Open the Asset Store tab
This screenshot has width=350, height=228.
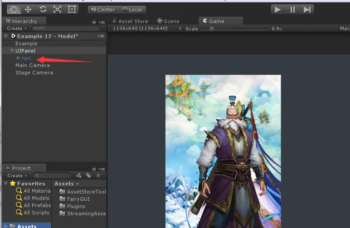point(131,21)
